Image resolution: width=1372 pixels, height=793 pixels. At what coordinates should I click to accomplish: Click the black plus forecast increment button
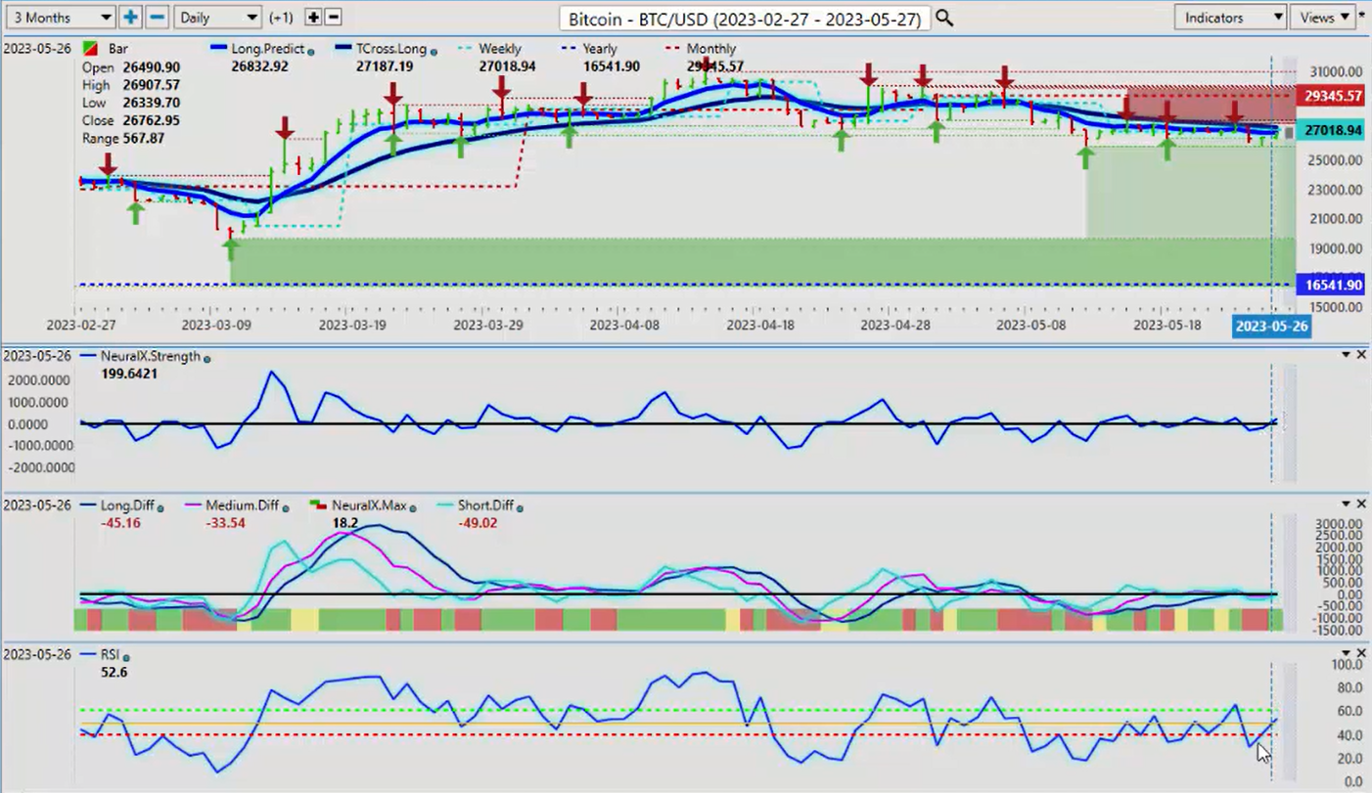point(313,17)
